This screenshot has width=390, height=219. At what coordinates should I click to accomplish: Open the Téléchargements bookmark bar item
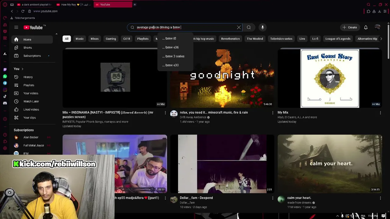click(x=23, y=18)
